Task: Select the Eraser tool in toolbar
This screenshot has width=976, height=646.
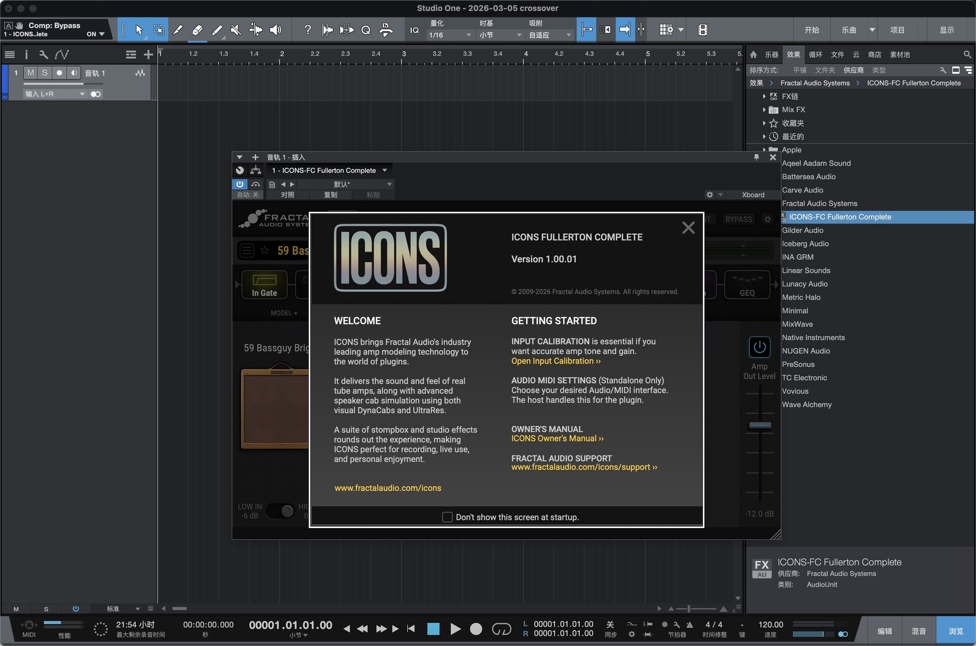Action: (x=197, y=30)
